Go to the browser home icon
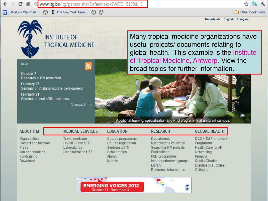This screenshot has height=201, width=268. click(x=28, y=4)
